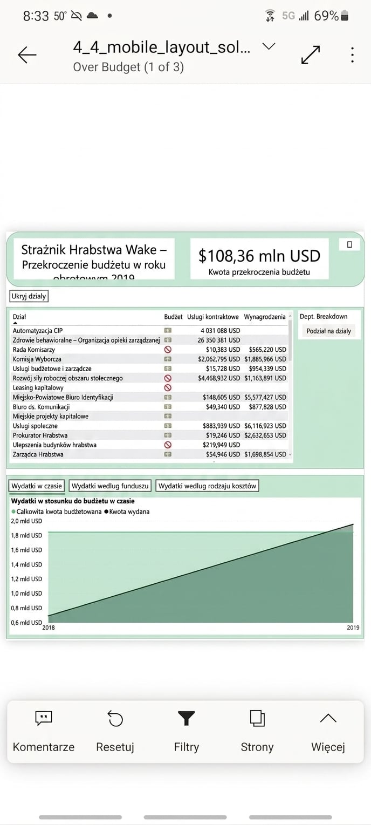Switch to the Wydatki według funduszu tab
The width and height of the screenshot is (371, 825).
pyautogui.click(x=110, y=486)
